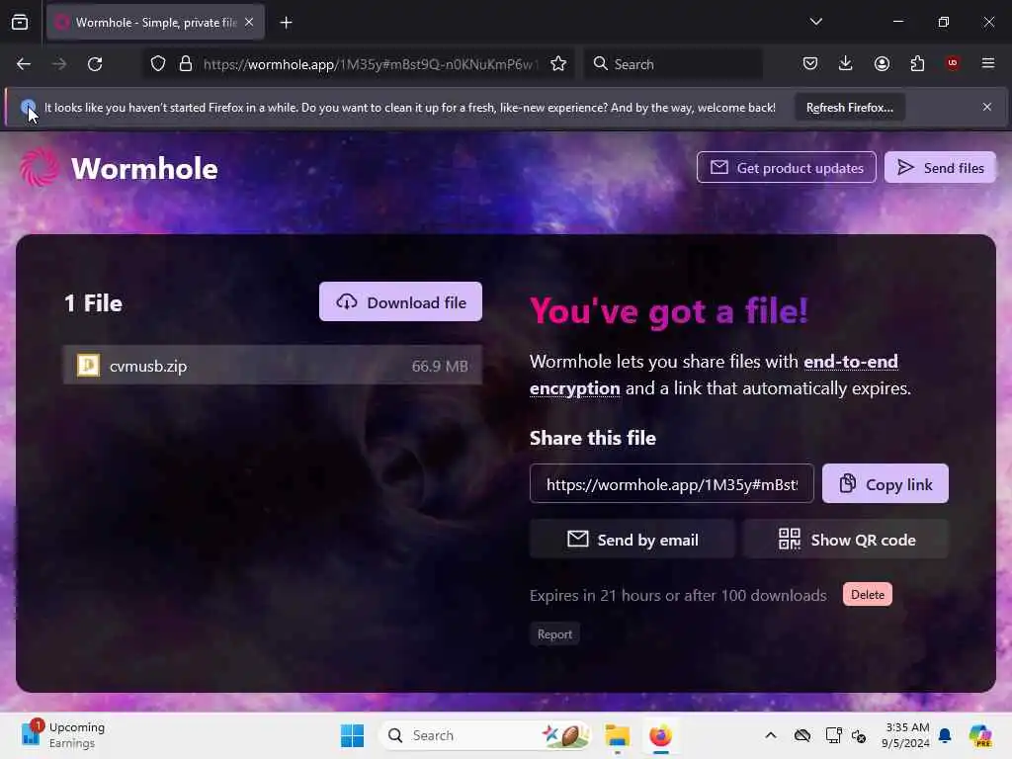Viewport: 1012px width, 759px height.
Task: Open the Pocket save icon
Action: coord(810,63)
